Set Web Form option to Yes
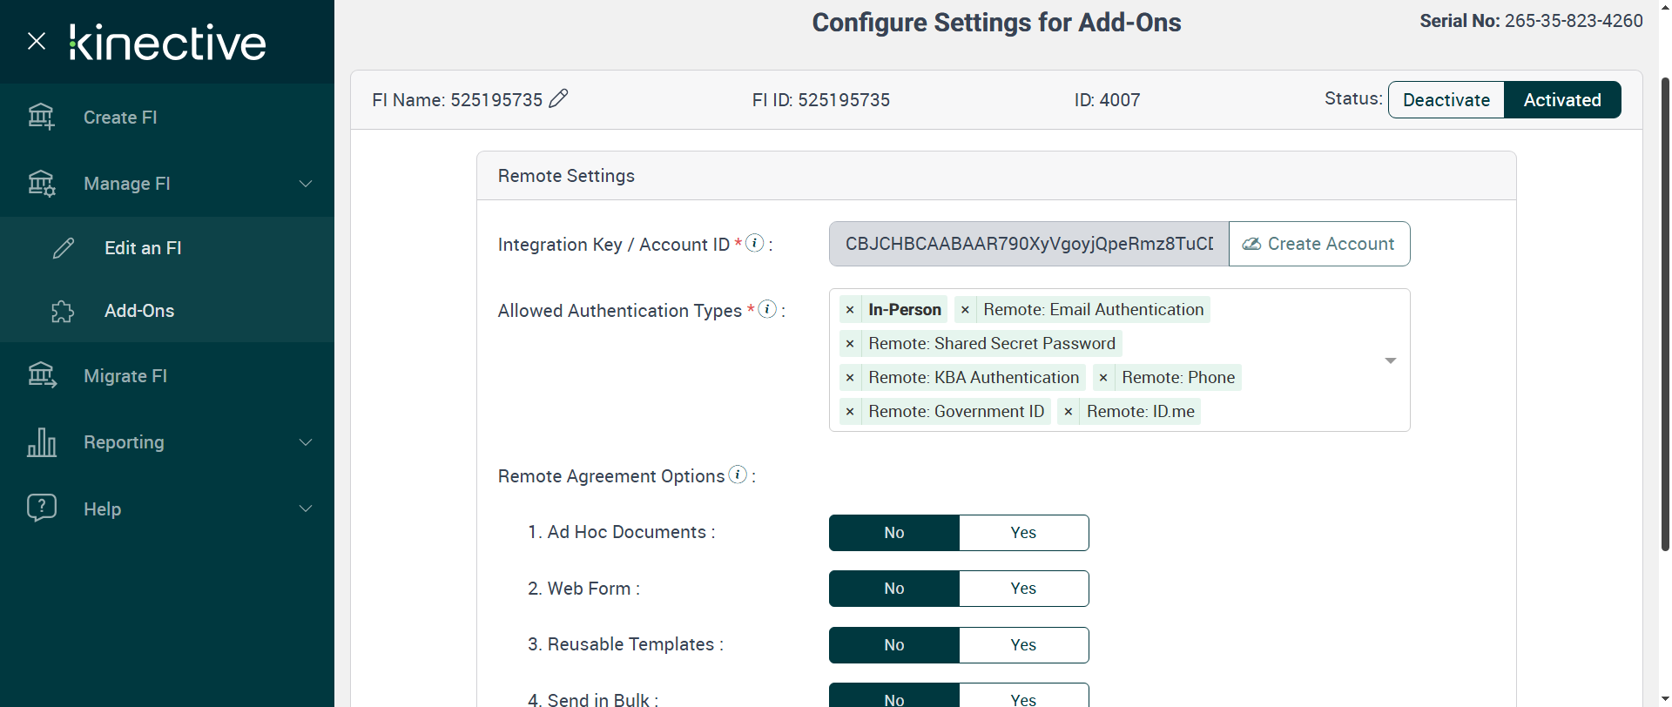 pyautogui.click(x=1023, y=589)
